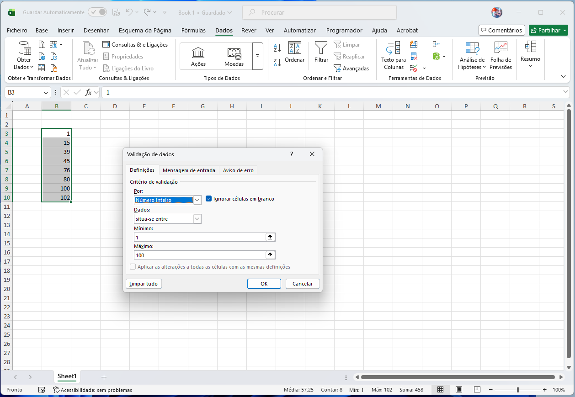Expand the formula bar

click(x=566, y=92)
